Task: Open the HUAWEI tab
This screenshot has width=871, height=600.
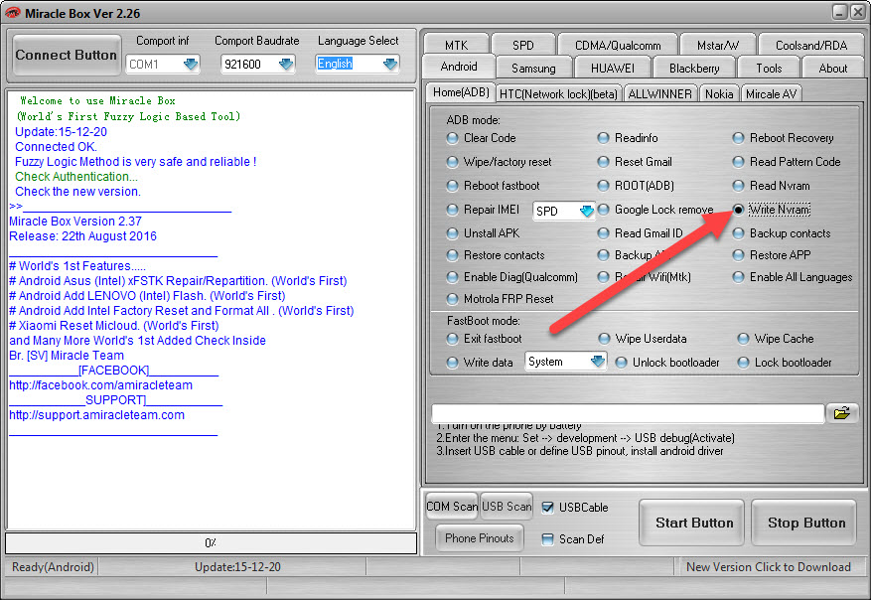Action: (x=612, y=68)
